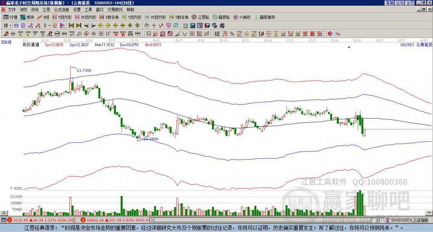This screenshot has height=232, width=433.
Task: Open the 9T四方形 tool
Action: click(156, 17)
